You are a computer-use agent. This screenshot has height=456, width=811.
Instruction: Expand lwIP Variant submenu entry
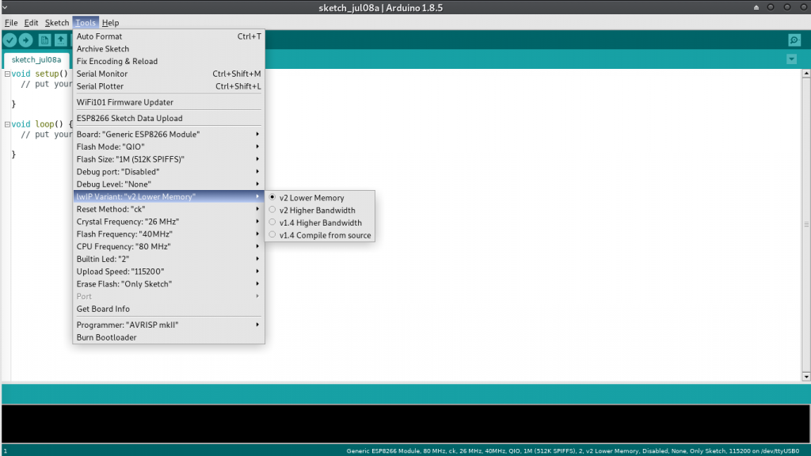coord(169,196)
